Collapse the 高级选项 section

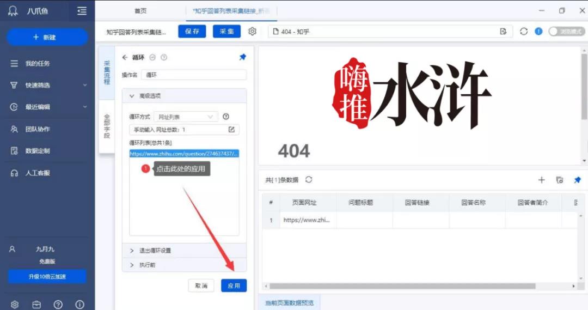pos(184,96)
